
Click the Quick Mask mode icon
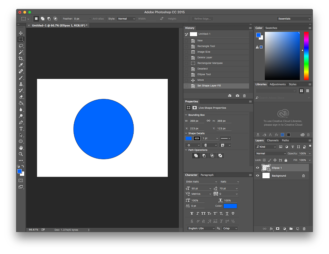pos(21,180)
